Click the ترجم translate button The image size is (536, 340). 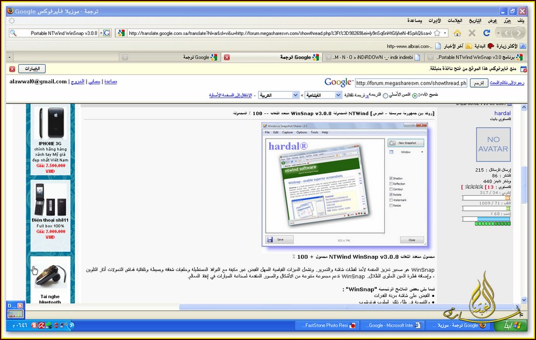pos(479,83)
